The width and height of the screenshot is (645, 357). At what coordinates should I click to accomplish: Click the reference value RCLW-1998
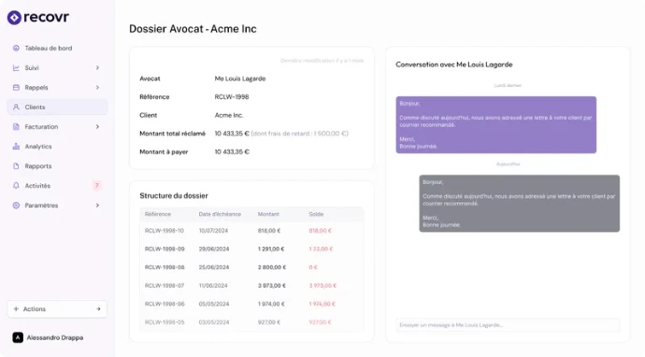pos(232,97)
